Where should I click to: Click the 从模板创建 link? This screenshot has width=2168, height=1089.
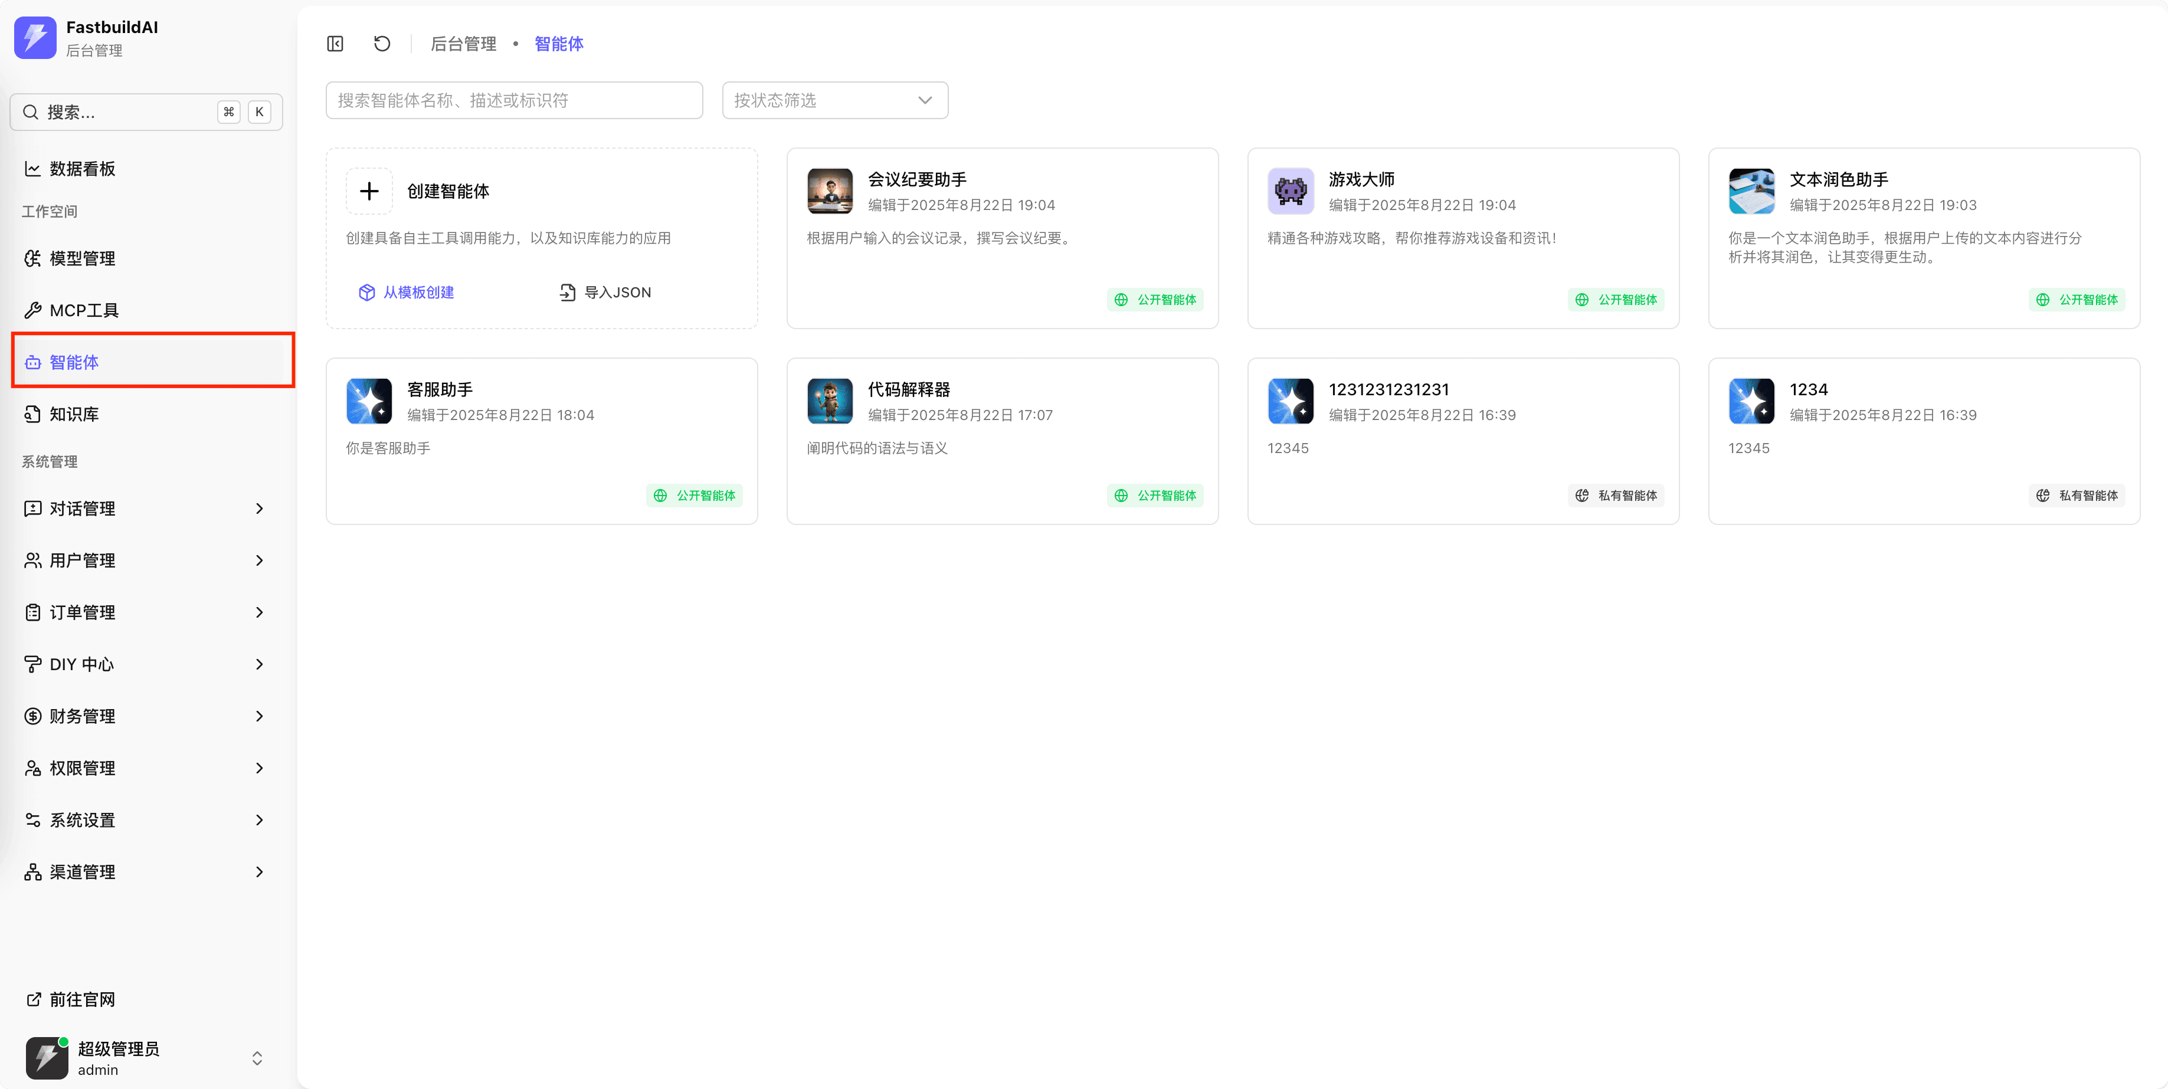point(407,292)
